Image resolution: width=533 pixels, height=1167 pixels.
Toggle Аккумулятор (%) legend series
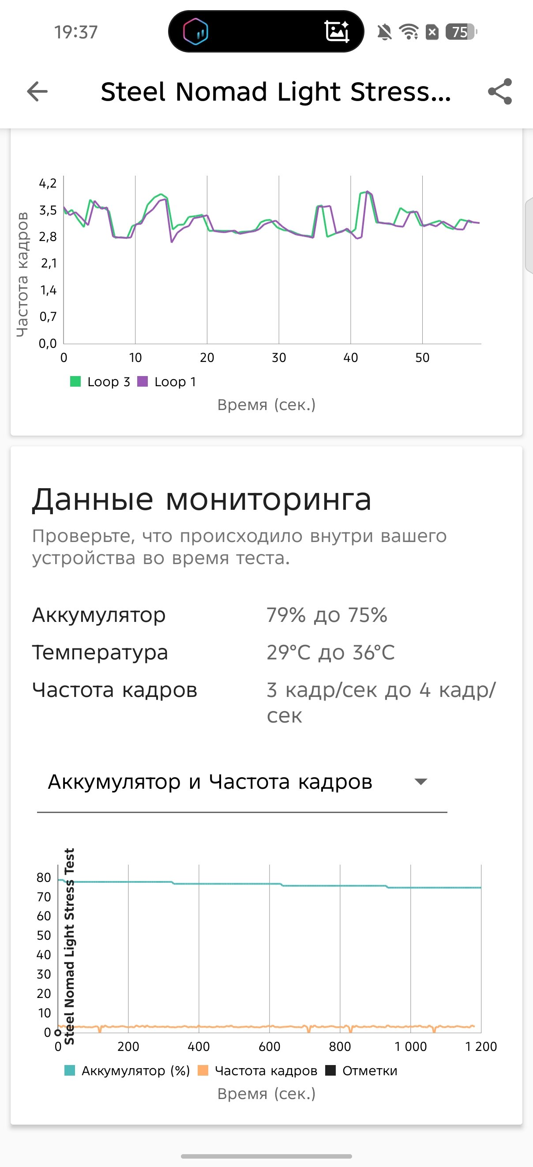coord(127,1070)
